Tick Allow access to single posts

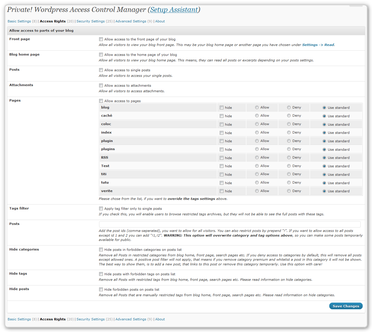pos(101,70)
